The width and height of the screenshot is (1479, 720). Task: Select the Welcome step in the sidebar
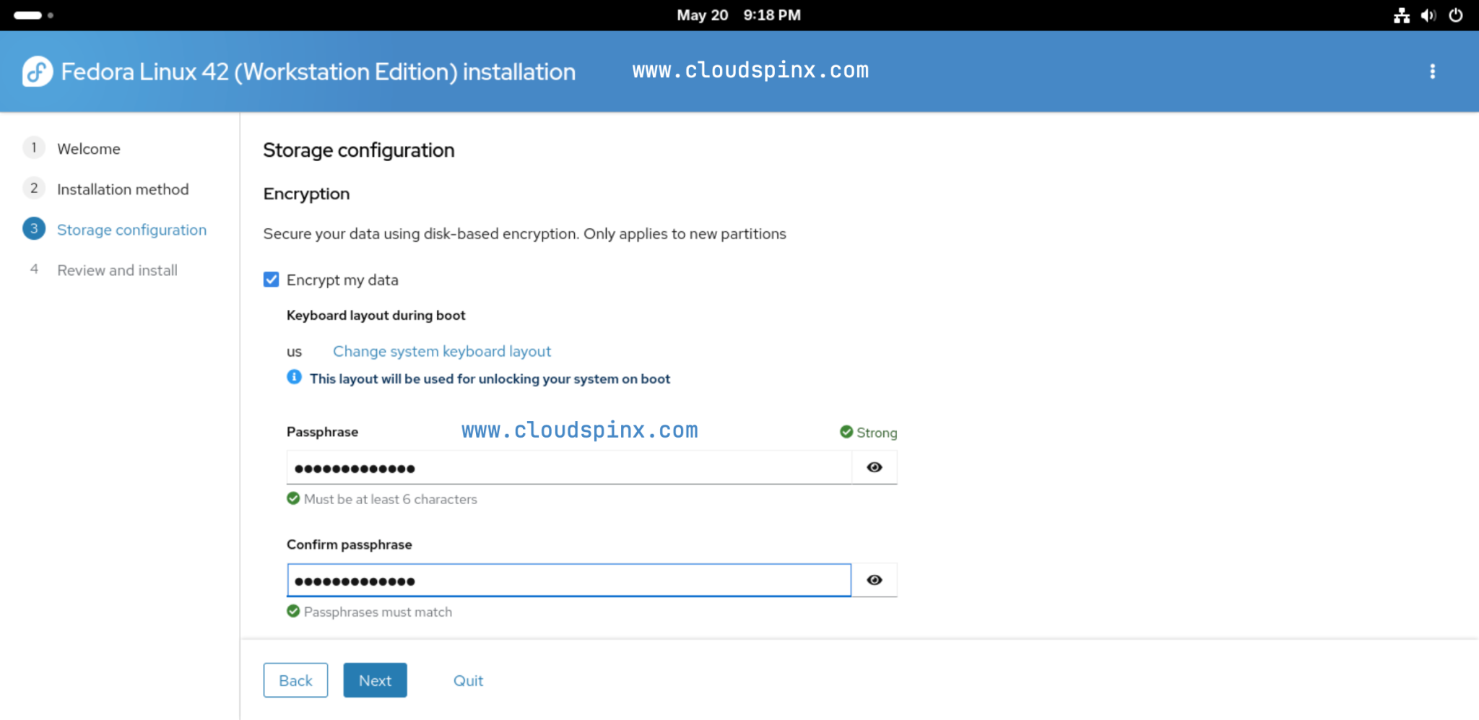click(x=89, y=149)
